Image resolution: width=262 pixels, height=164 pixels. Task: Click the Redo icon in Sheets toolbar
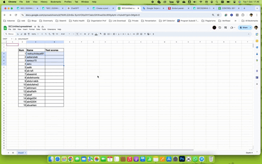click(x=22, y=34)
